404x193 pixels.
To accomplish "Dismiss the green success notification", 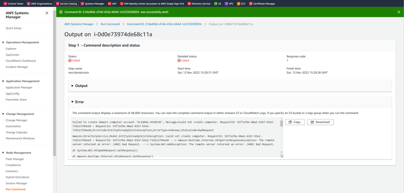I will (399, 12).
